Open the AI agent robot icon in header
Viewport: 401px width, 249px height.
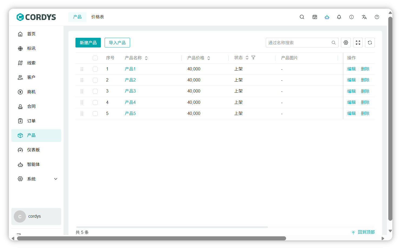[327, 17]
